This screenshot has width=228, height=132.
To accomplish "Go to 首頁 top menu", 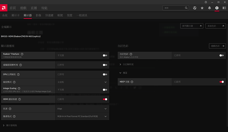I will pos(13,8).
